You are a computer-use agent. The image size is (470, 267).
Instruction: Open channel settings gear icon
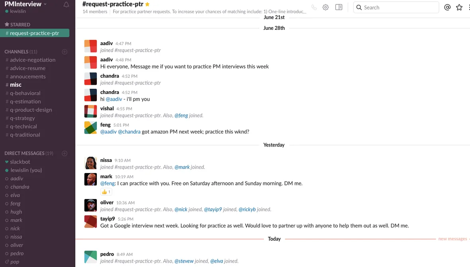click(x=325, y=8)
